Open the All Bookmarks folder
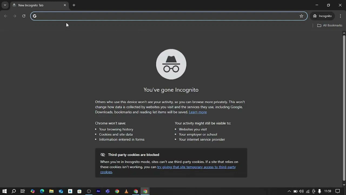 [330, 25]
